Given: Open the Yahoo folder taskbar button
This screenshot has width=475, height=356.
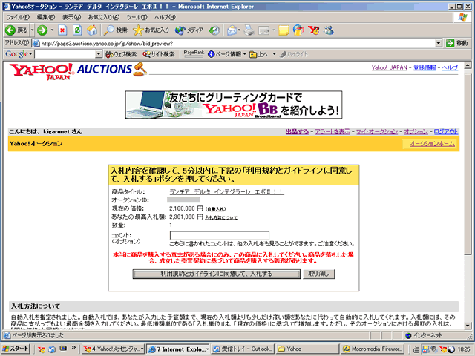Looking at the screenshot, I should [307, 349].
